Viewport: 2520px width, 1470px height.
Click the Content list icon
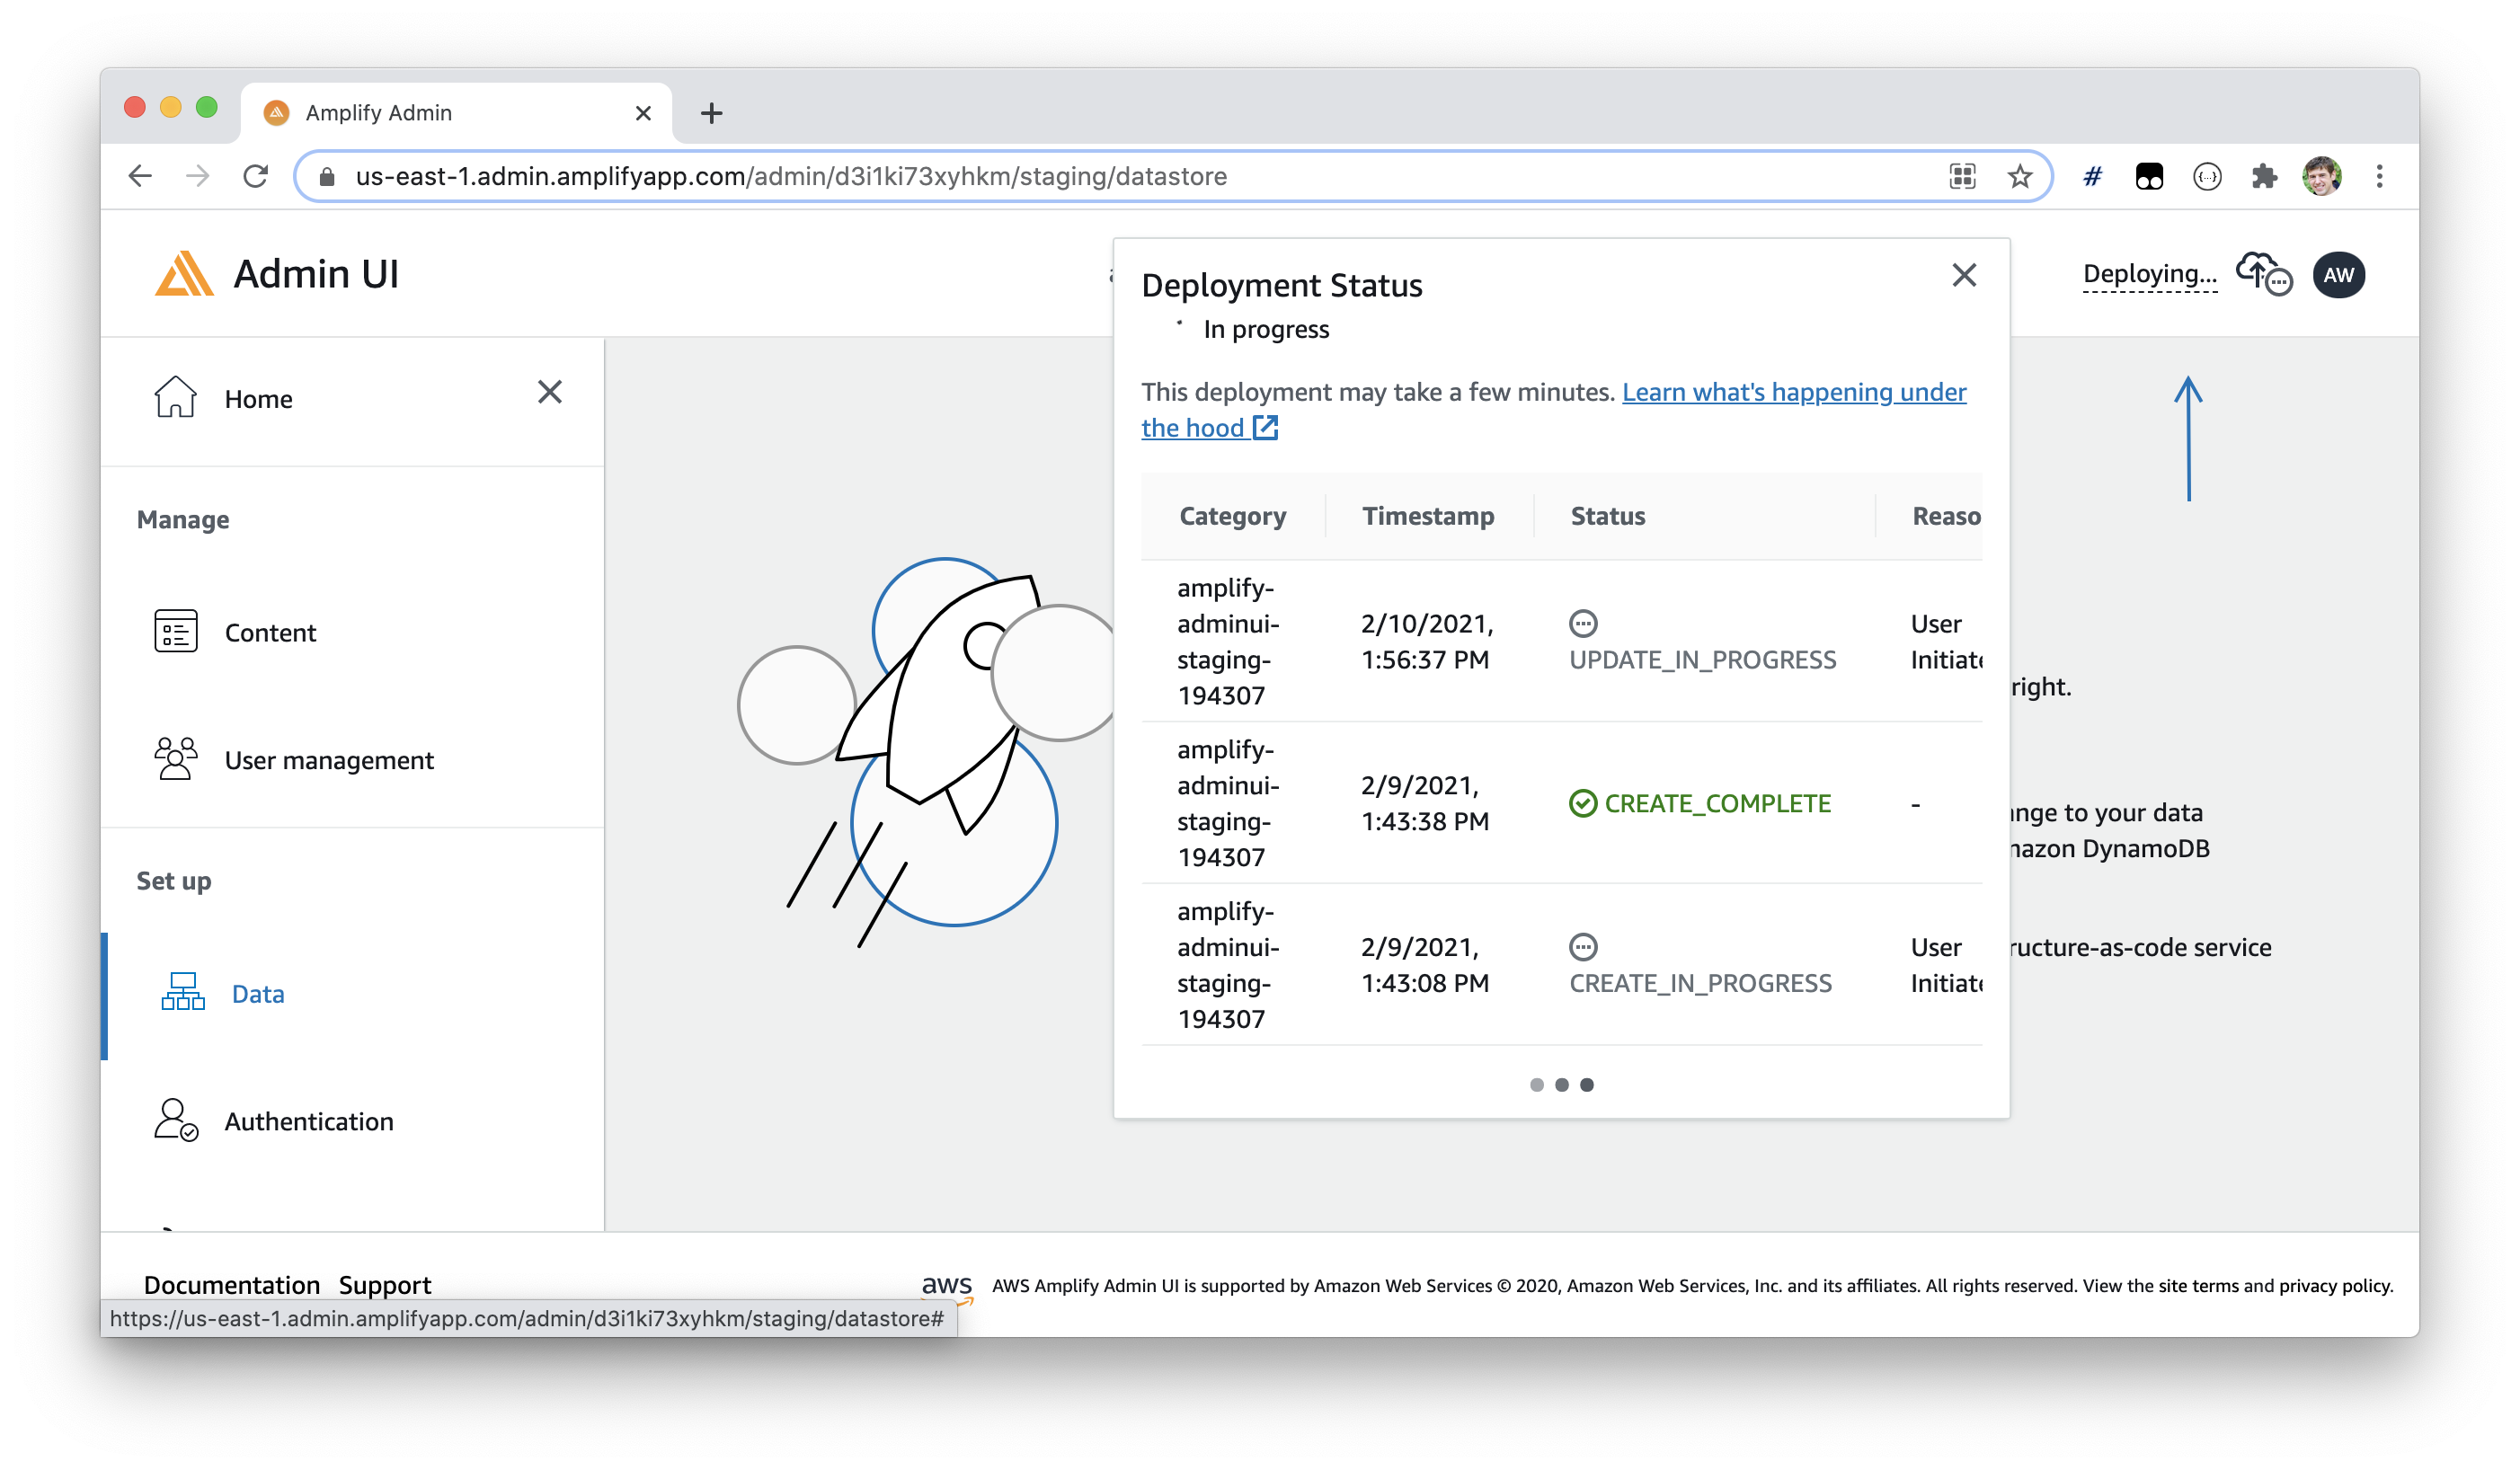point(176,631)
